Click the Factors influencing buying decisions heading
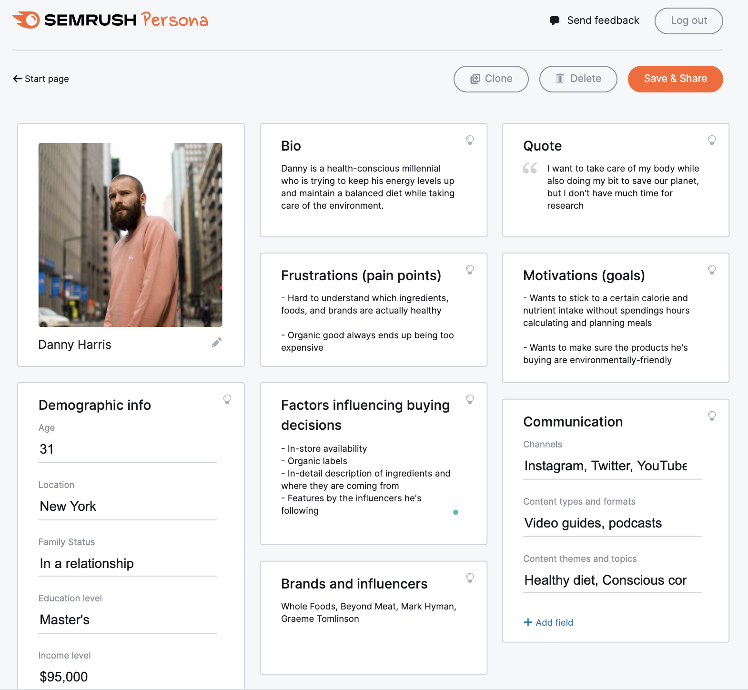The image size is (748, 690). coord(365,415)
